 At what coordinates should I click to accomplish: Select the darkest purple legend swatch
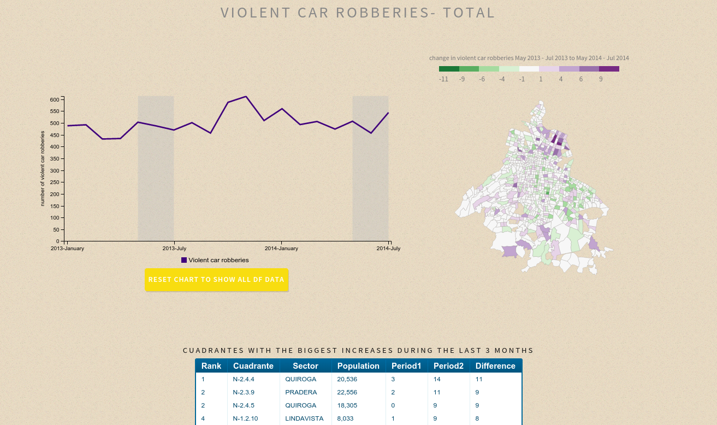coord(609,69)
